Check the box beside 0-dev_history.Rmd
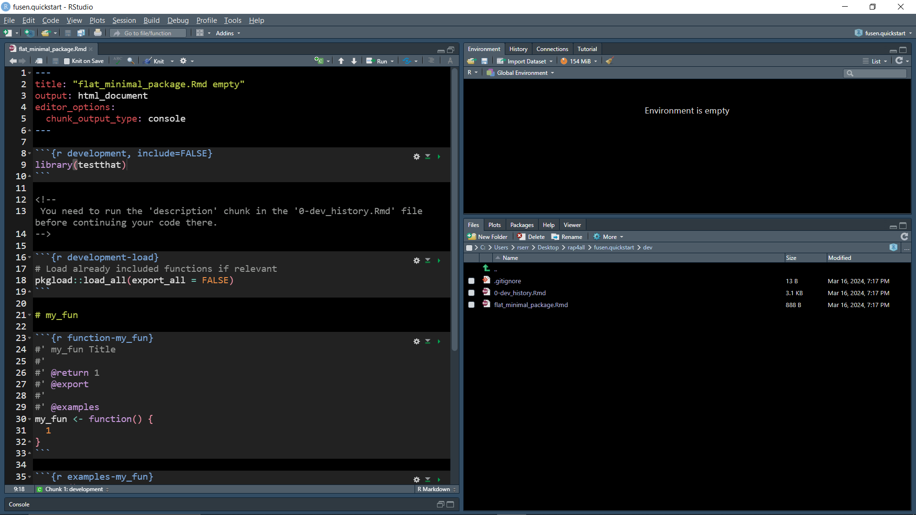 coord(471,293)
